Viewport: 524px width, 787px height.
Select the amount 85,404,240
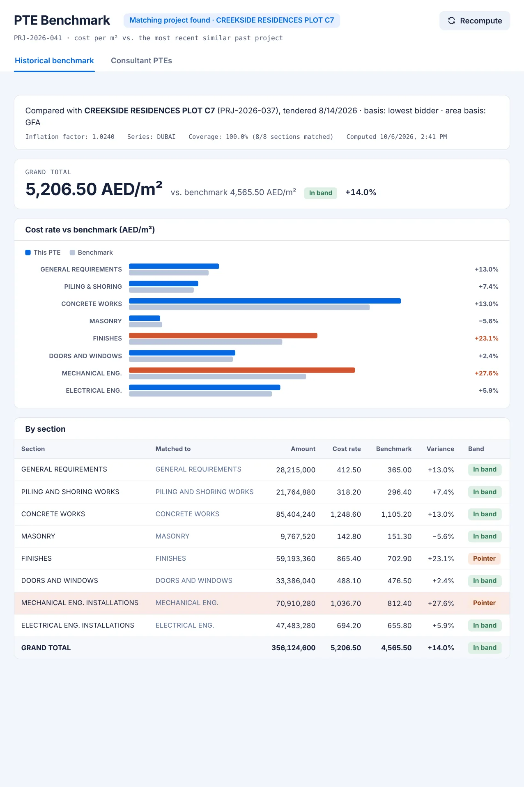tap(296, 514)
